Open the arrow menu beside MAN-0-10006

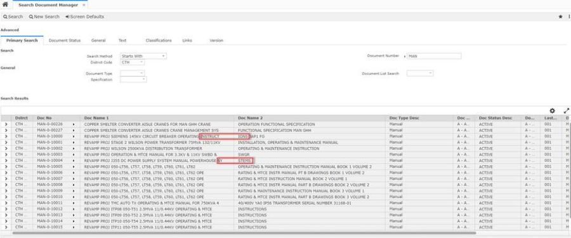click(x=74, y=173)
